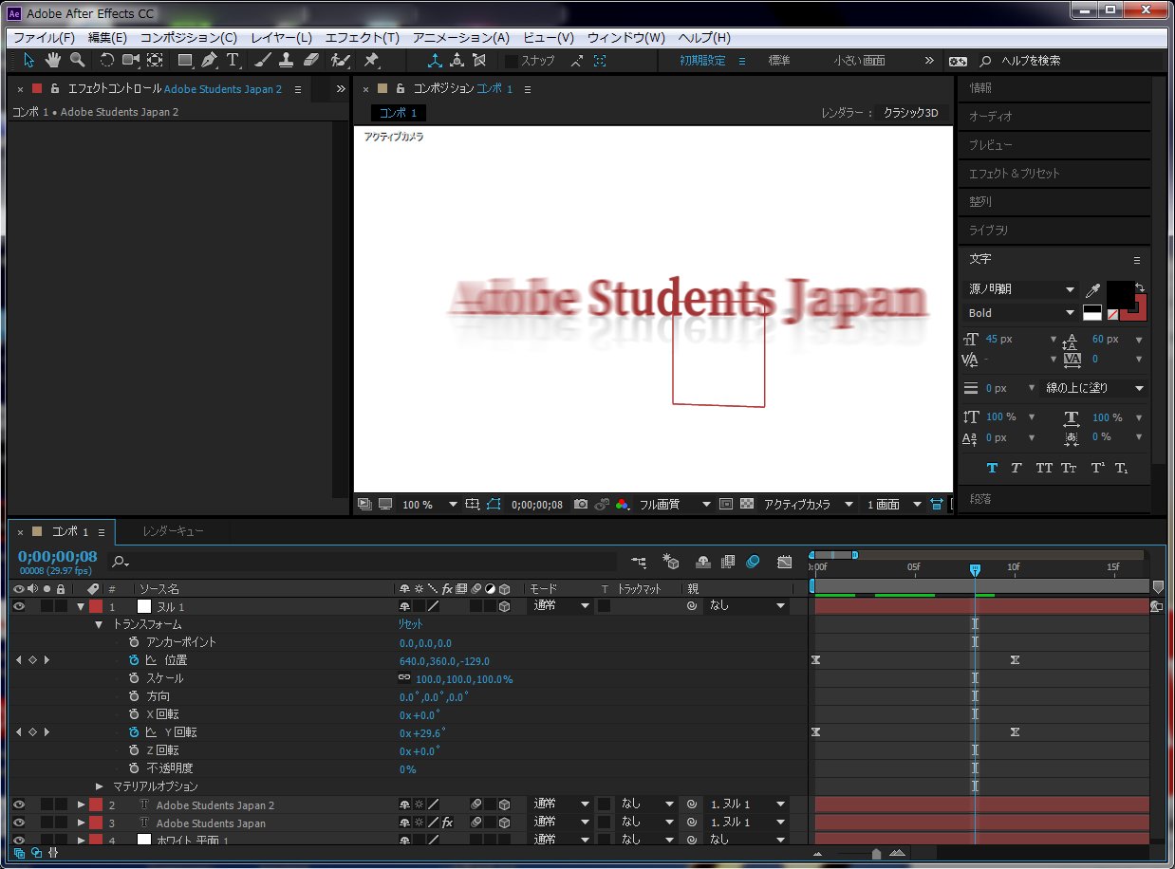Select the Brush tool
The image size is (1175, 869).
pyautogui.click(x=263, y=60)
